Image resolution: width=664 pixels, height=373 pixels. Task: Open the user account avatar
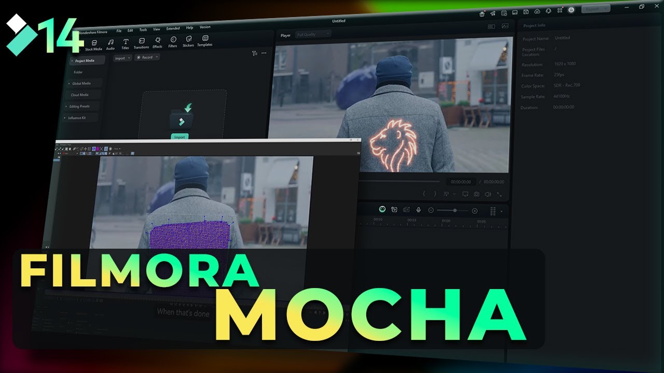tap(571, 10)
